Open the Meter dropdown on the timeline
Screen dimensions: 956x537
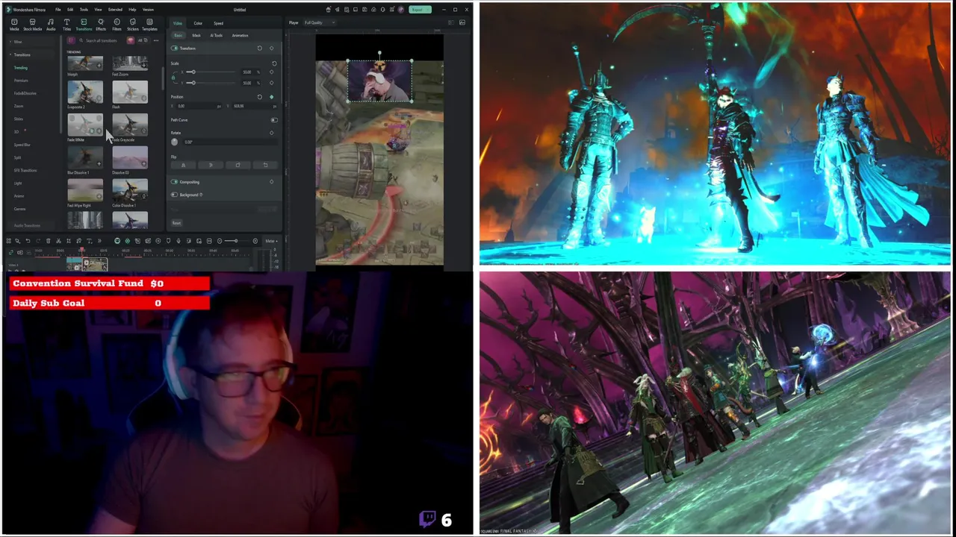(272, 241)
